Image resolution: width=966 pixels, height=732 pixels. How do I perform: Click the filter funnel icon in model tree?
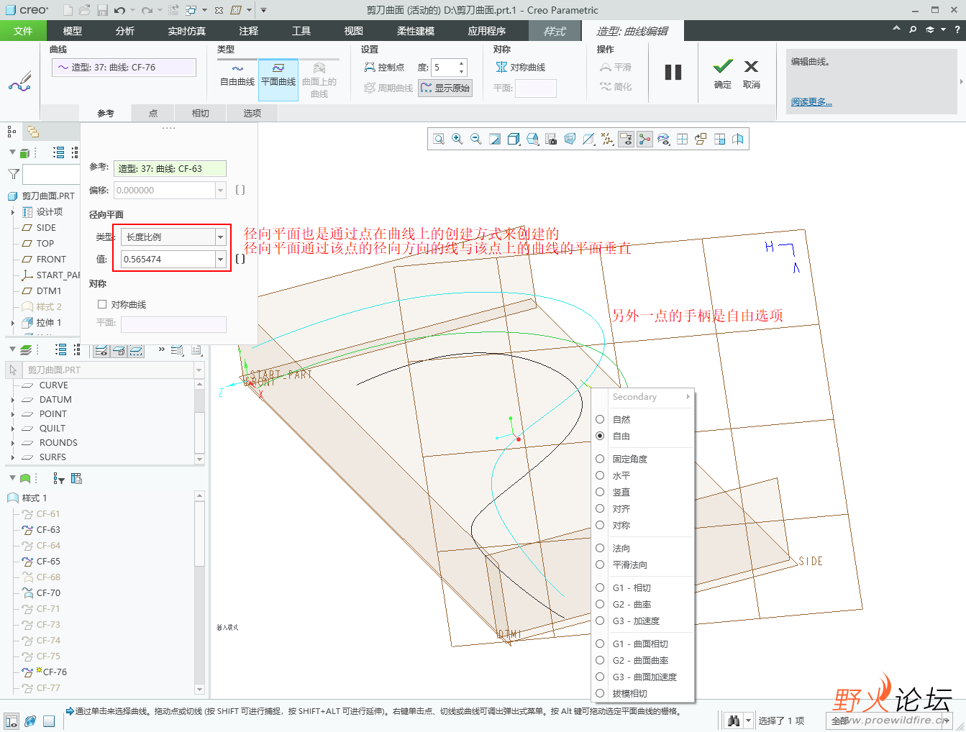(x=13, y=174)
